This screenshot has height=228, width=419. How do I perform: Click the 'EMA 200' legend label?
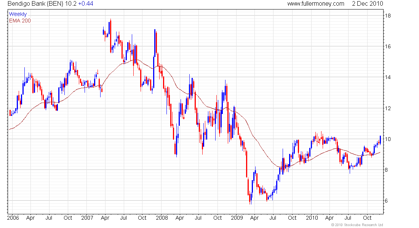[x=20, y=21]
